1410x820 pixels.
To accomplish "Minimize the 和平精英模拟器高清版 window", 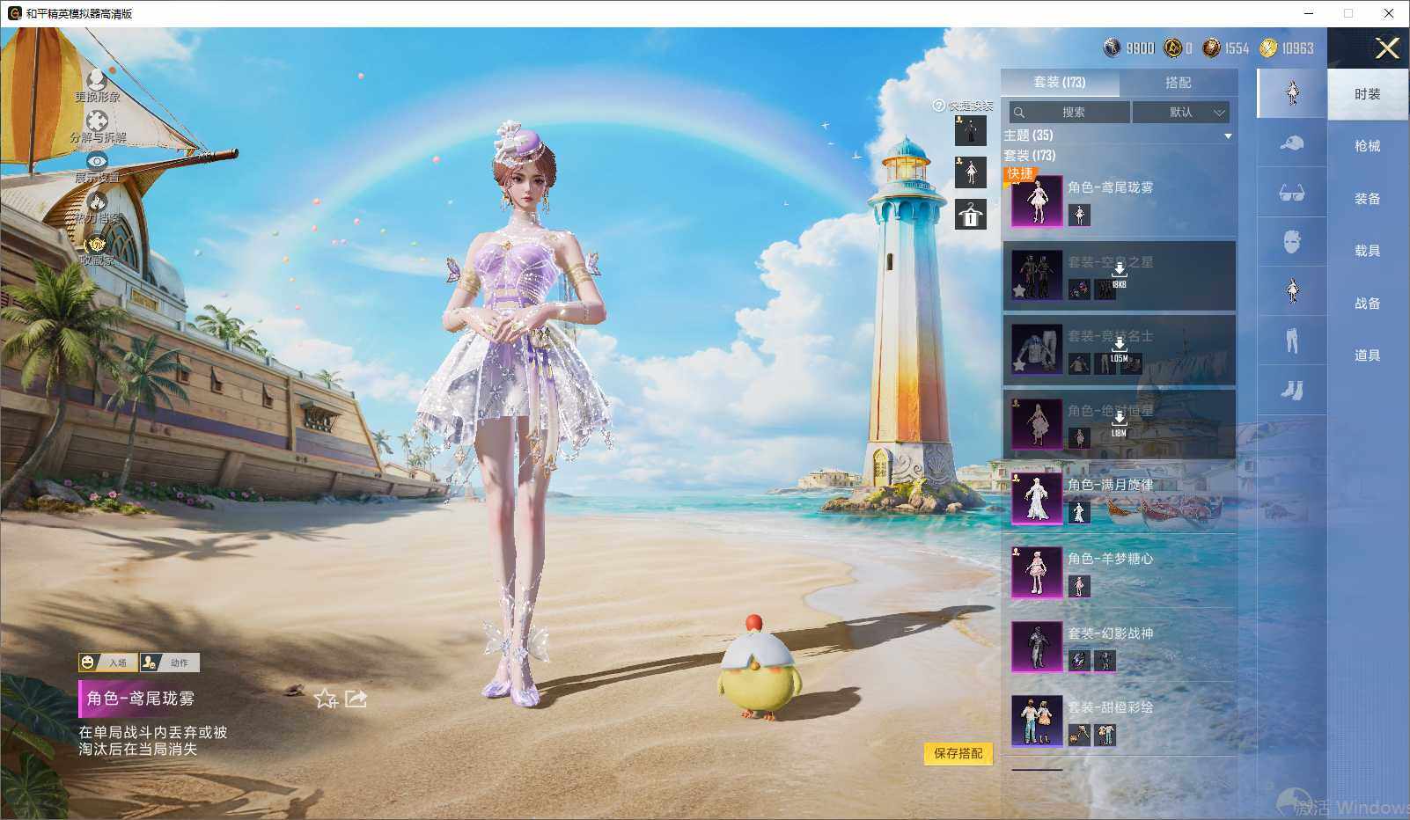I will tap(1309, 13).
